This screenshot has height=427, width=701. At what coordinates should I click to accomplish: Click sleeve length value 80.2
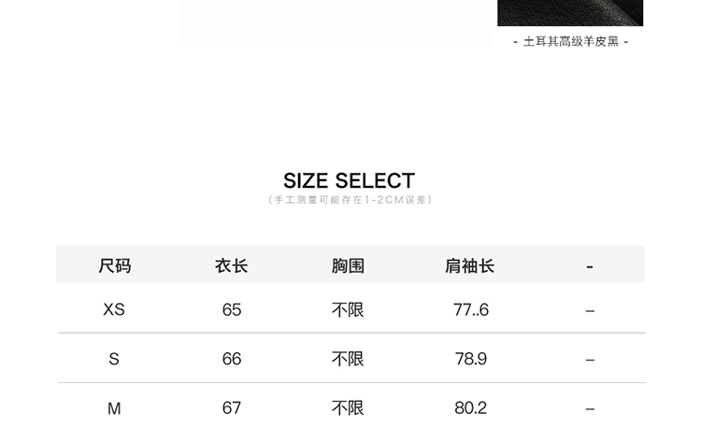coord(470,408)
